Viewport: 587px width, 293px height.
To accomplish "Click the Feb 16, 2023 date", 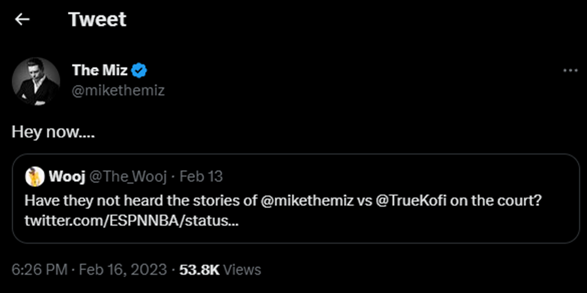I will point(123,270).
